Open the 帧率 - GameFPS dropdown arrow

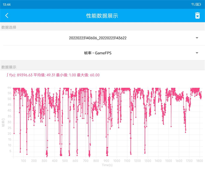pyautogui.click(x=197, y=53)
